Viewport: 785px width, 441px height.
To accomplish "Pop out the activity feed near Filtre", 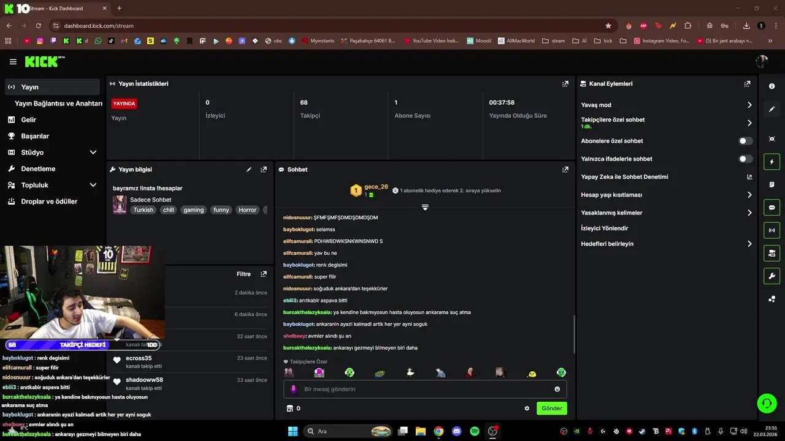I will [x=264, y=274].
